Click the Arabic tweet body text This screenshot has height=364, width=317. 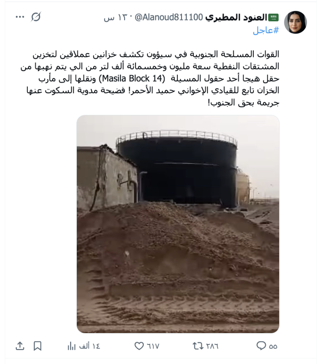(x=150, y=78)
